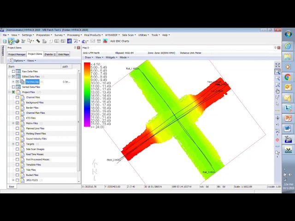Select the highlighted Parcheo.log file row

[32, 82]
